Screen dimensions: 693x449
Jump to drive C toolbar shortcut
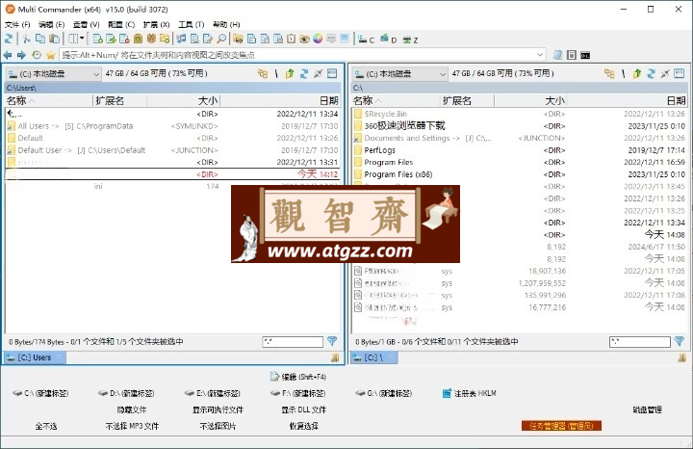coord(366,40)
